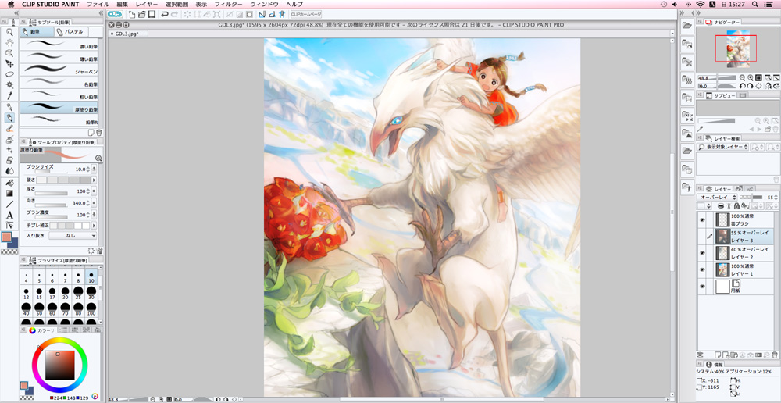Screen dimensions: 781x403
Task: Select the Text tool
Action: pyautogui.click(x=9, y=215)
